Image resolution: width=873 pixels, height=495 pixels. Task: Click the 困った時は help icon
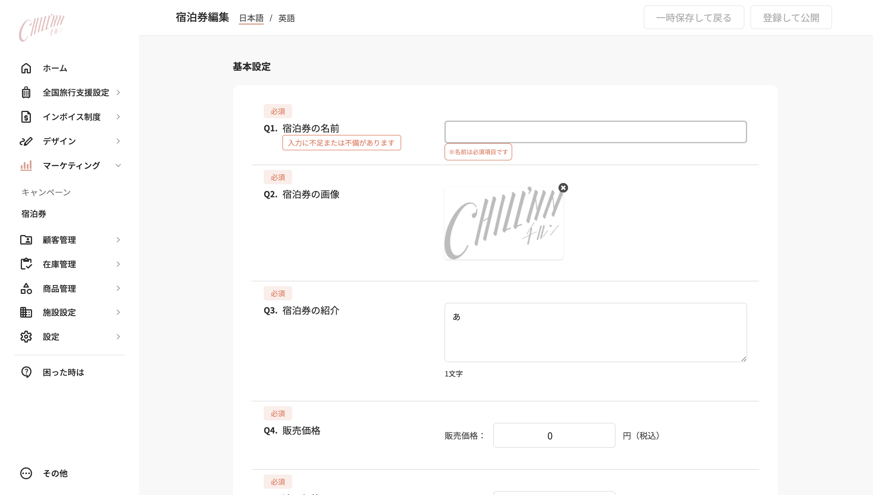(26, 372)
